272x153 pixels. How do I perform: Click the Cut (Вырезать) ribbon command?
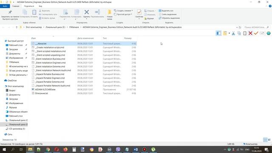44,11
